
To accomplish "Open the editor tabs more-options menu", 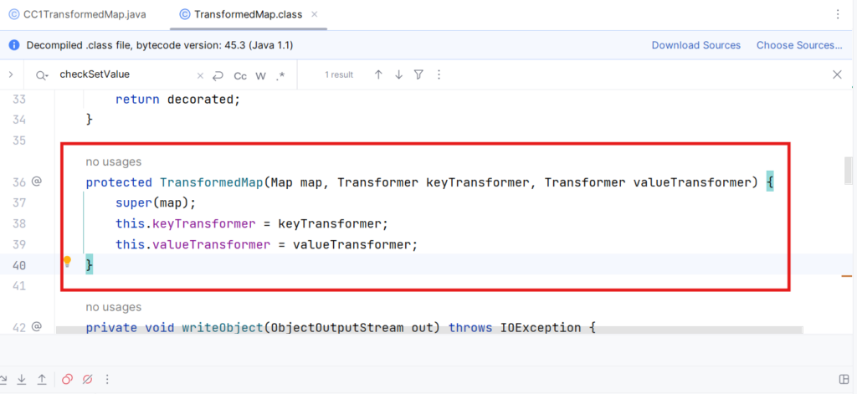I will pos(838,14).
